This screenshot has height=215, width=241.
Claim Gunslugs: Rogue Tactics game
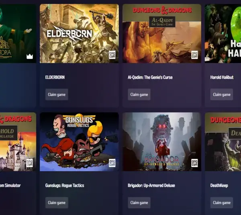point(57,203)
